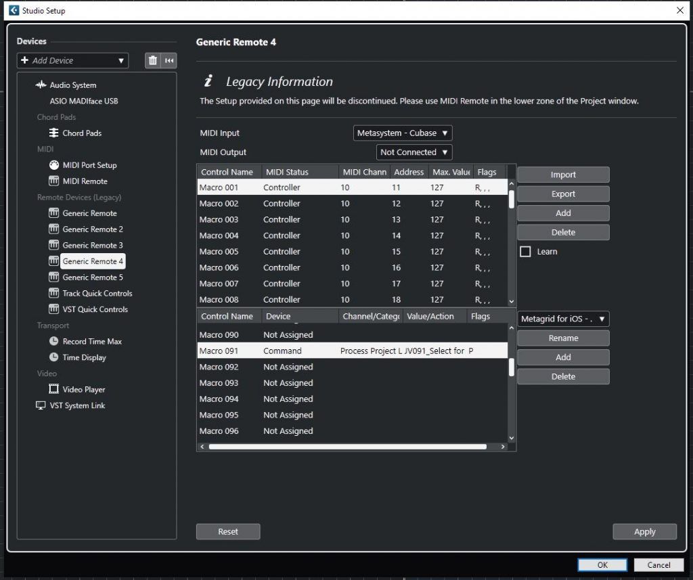Screen dimensions: 693x580
Task: Click the Export button
Action: point(563,194)
